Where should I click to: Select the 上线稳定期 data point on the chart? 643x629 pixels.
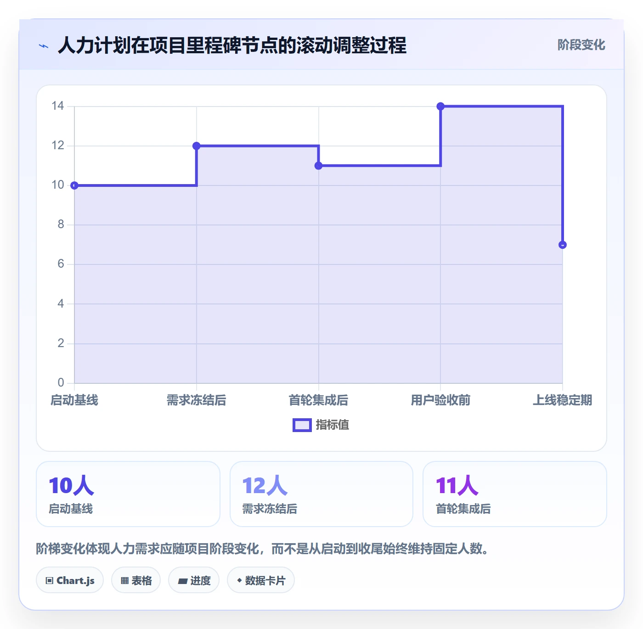point(563,245)
